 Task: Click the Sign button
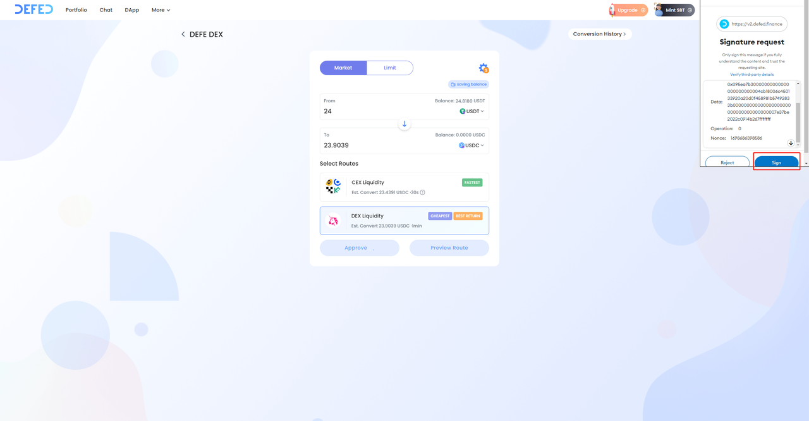point(776,162)
